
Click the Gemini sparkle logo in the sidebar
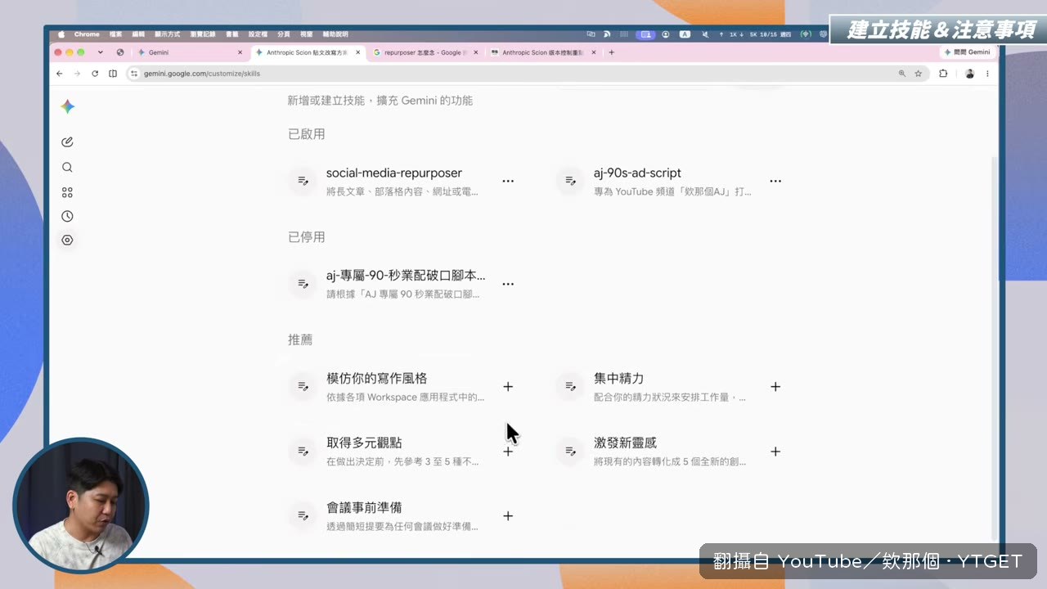click(x=68, y=106)
